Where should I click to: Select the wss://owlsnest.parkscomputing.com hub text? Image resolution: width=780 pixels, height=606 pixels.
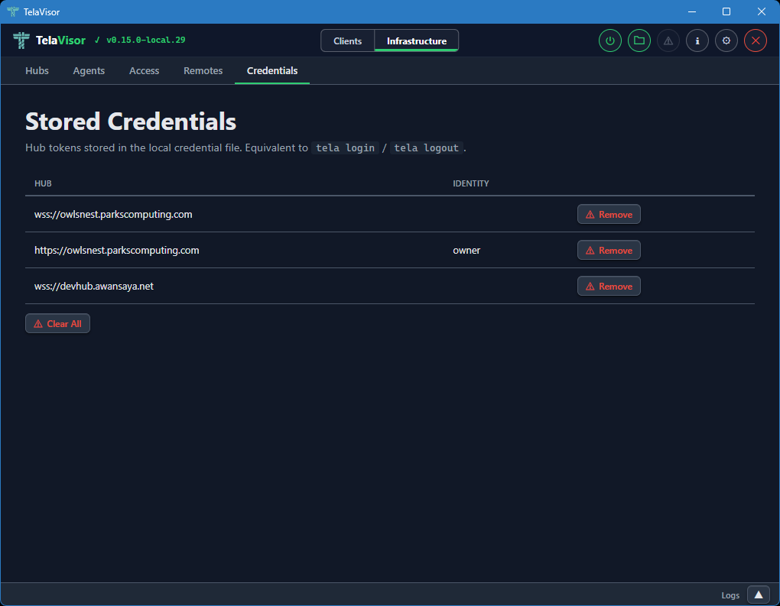pyautogui.click(x=113, y=214)
